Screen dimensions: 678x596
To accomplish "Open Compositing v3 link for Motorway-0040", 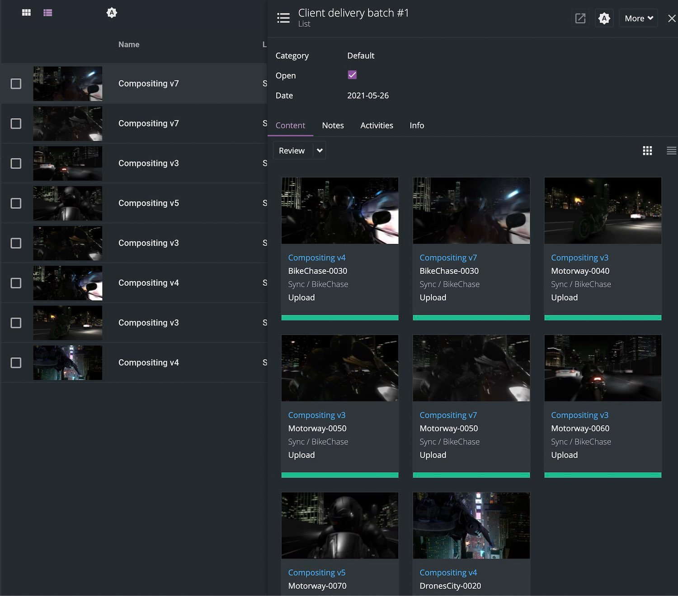I will (x=579, y=257).
